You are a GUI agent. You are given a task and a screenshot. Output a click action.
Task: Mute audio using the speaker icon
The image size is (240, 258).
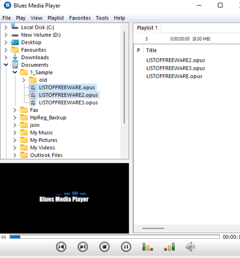tap(190, 247)
